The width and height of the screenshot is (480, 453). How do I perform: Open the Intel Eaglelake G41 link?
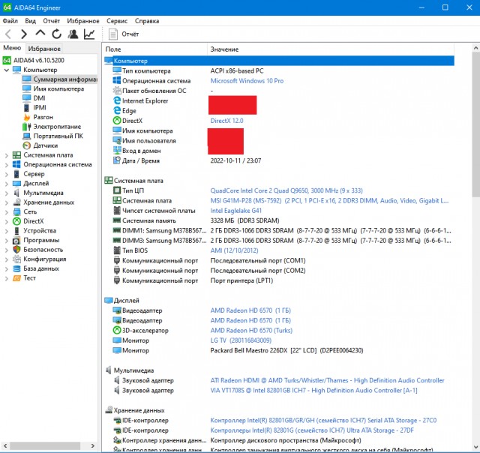pyautogui.click(x=236, y=211)
